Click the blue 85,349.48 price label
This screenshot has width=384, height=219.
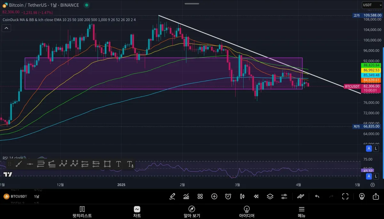click(371, 75)
